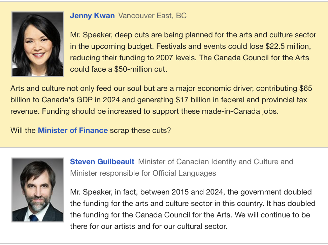This screenshot has width=328, height=245.
Task: Click the Minister of Canadian Identity and Culture title
Action: (x=216, y=162)
